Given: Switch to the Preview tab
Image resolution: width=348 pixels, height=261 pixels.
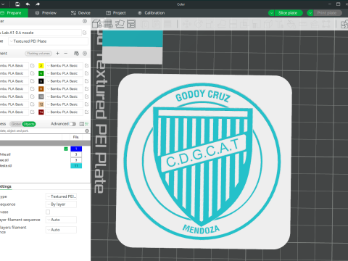Looking at the screenshot, I should tap(46, 13).
